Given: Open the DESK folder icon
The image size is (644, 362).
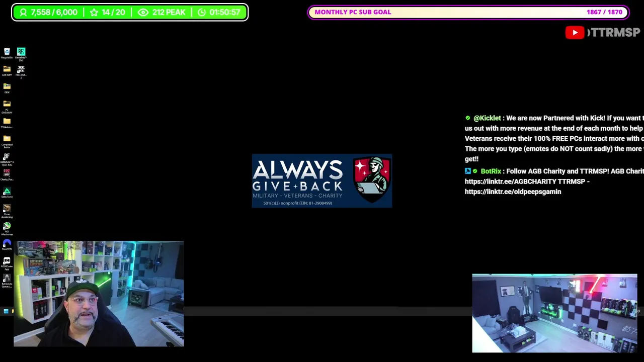Looking at the screenshot, I should pos(7,88).
